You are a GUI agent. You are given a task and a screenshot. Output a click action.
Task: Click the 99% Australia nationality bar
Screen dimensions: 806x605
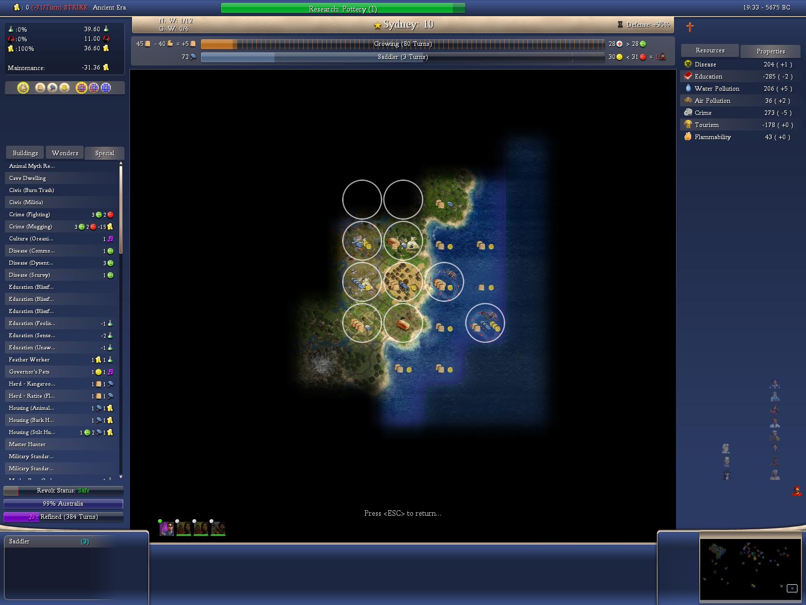pyautogui.click(x=63, y=504)
